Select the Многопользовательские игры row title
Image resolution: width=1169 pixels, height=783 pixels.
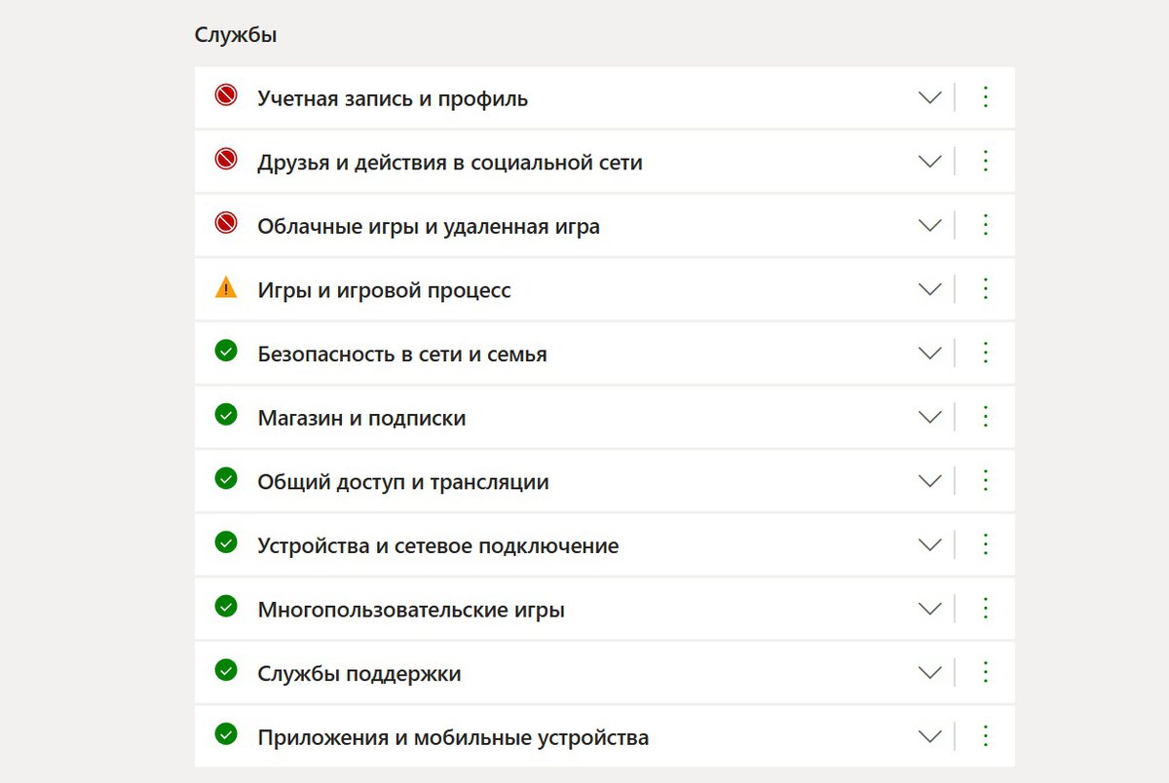tap(411, 611)
